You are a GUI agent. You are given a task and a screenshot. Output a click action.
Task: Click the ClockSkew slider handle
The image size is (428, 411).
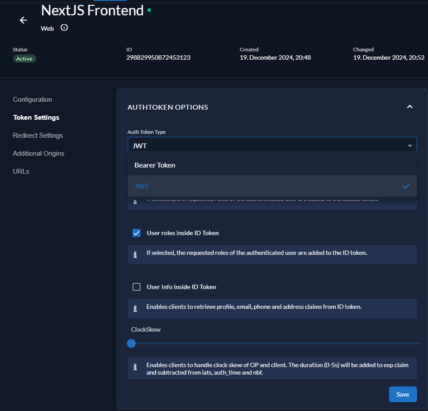point(131,343)
